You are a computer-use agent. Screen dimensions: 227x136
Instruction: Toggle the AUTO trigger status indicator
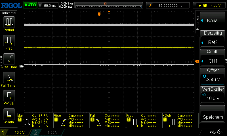[30, 5]
